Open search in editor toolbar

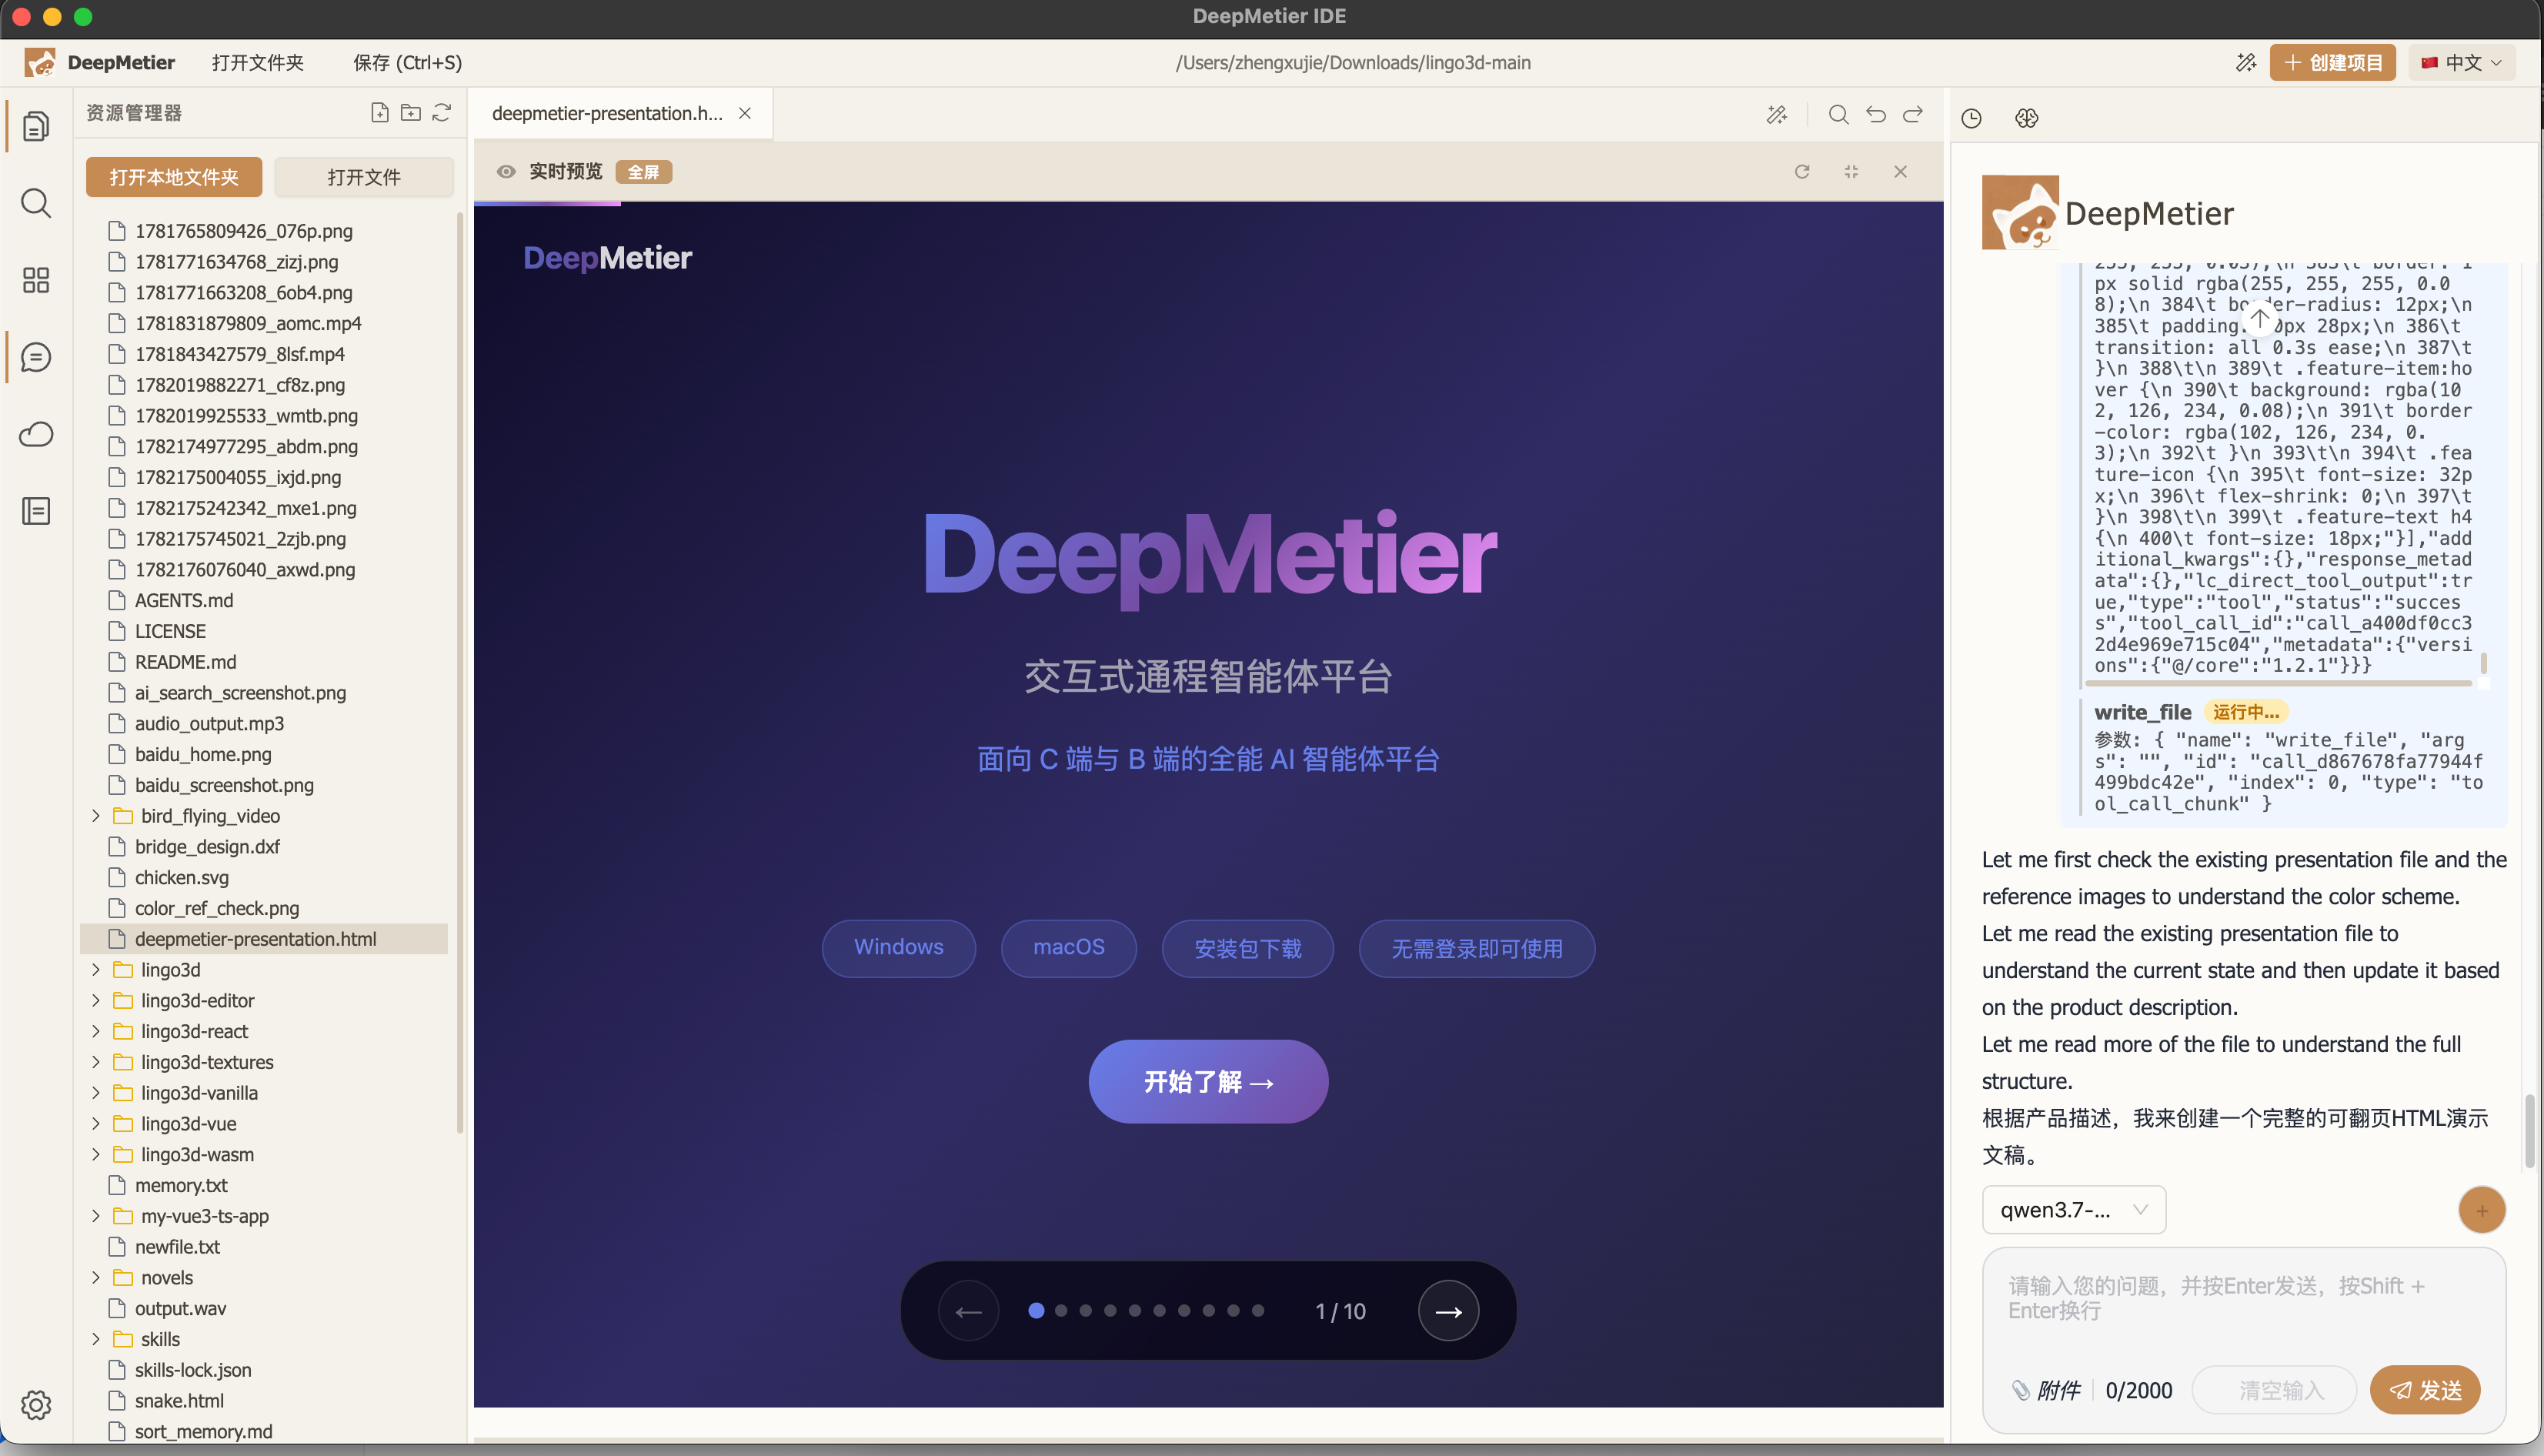click(1838, 115)
